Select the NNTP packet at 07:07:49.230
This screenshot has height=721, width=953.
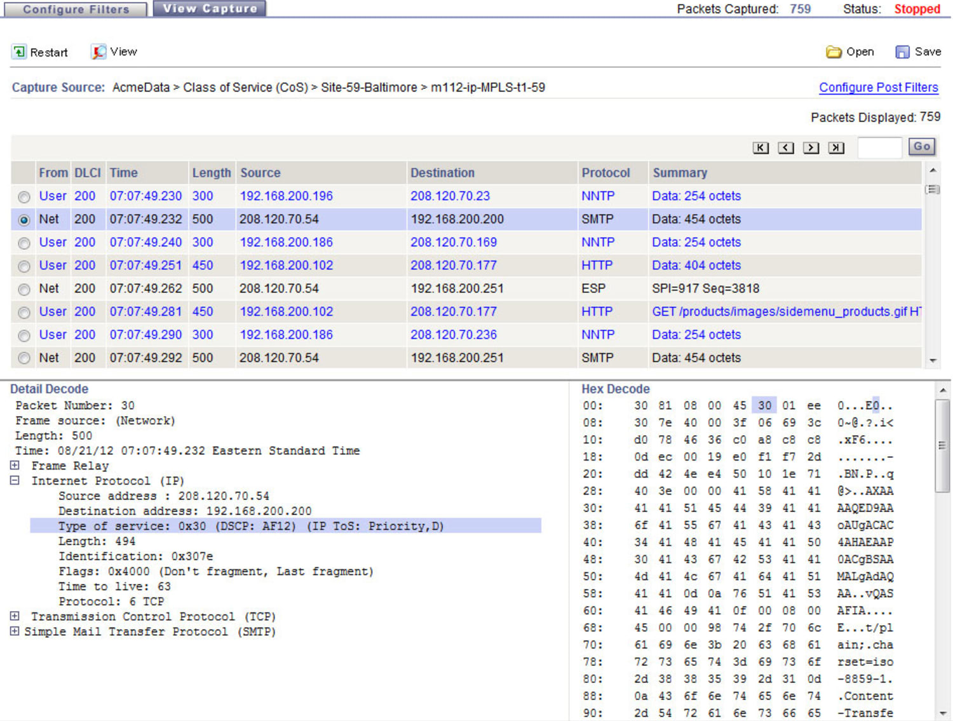pos(24,197)
